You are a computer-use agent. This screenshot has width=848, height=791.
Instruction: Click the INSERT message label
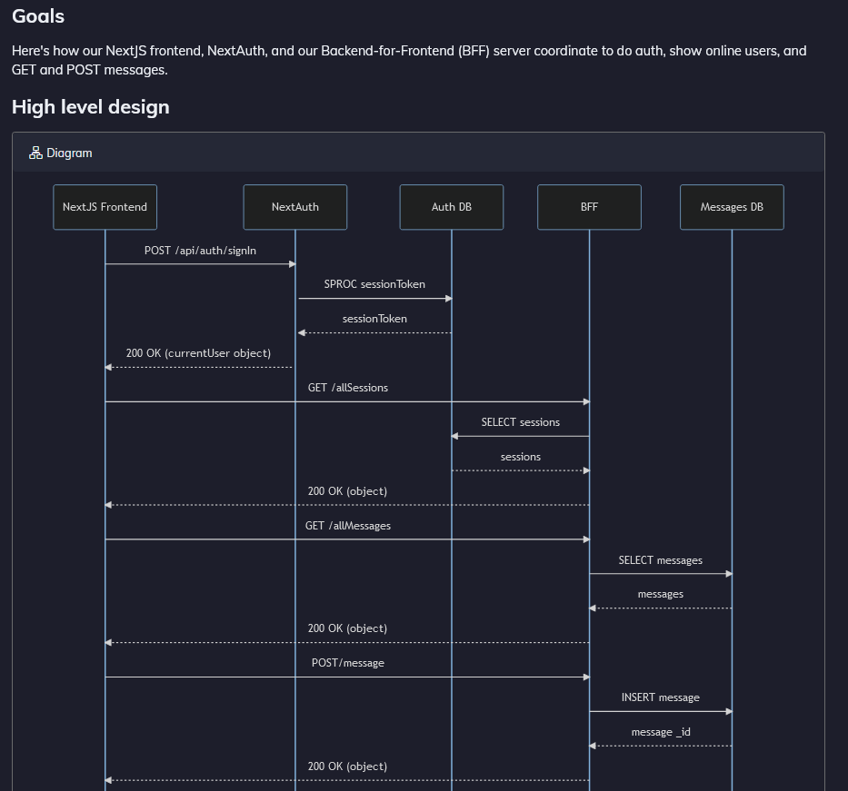coord(661,697)
